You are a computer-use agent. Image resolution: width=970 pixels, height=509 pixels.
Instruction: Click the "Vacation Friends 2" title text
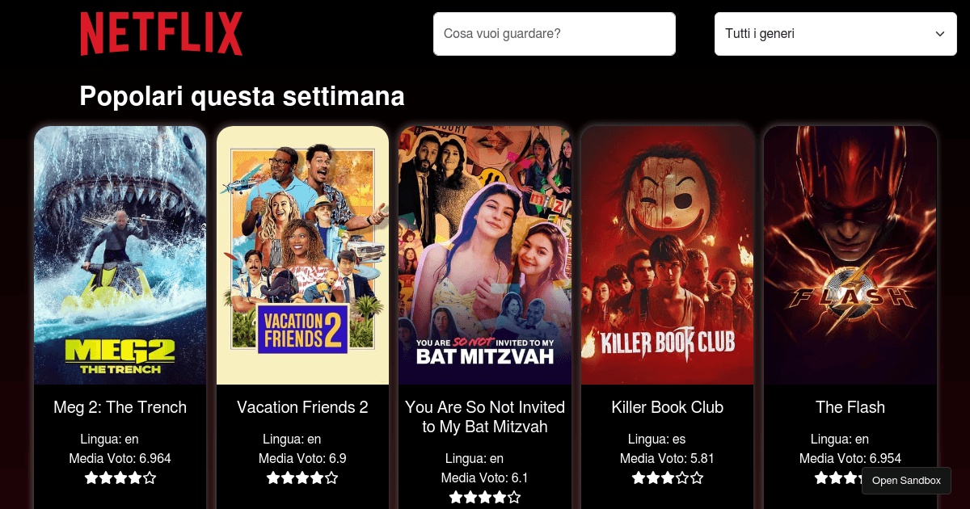[302, 407]
